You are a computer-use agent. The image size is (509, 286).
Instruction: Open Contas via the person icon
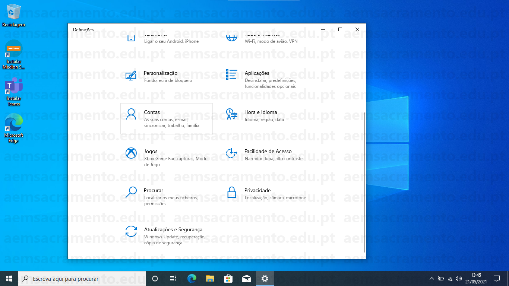pos(131,114)
